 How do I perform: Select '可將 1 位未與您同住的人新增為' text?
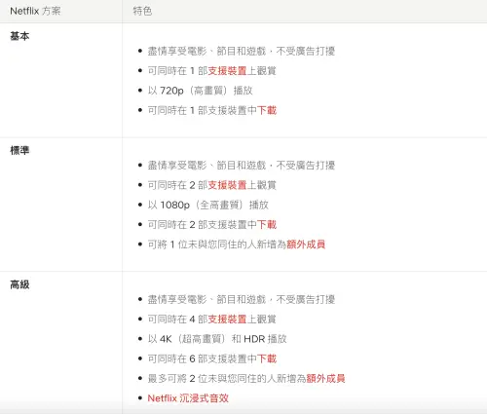tap(217, 245)
